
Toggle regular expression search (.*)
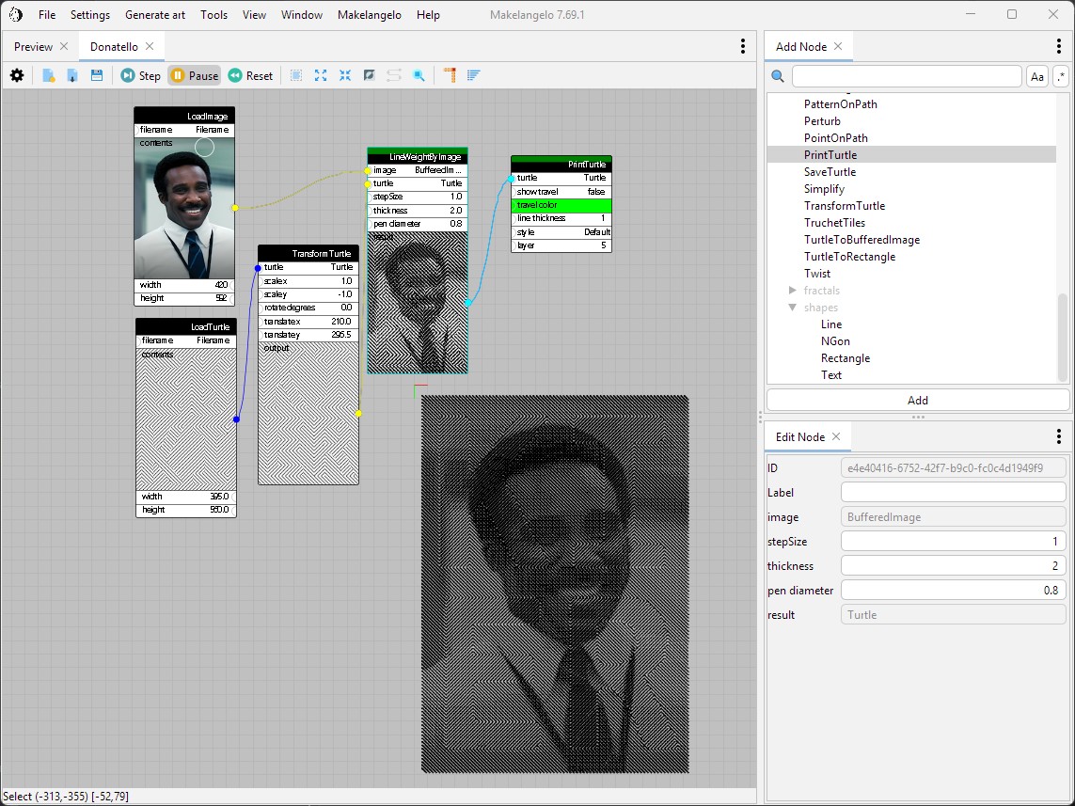[x=1061, y=76]
